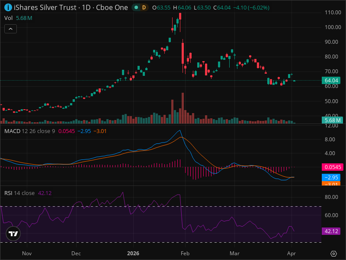Click the volume axis label 5.68 M
Viewport: 346px width, 260px height.
332,120
